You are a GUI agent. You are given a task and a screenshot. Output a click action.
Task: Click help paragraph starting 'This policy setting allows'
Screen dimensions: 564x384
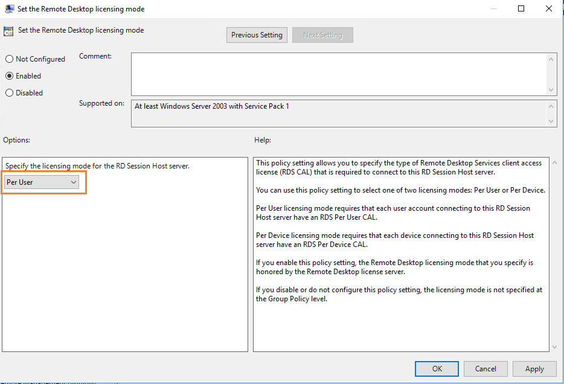(399, 168)
